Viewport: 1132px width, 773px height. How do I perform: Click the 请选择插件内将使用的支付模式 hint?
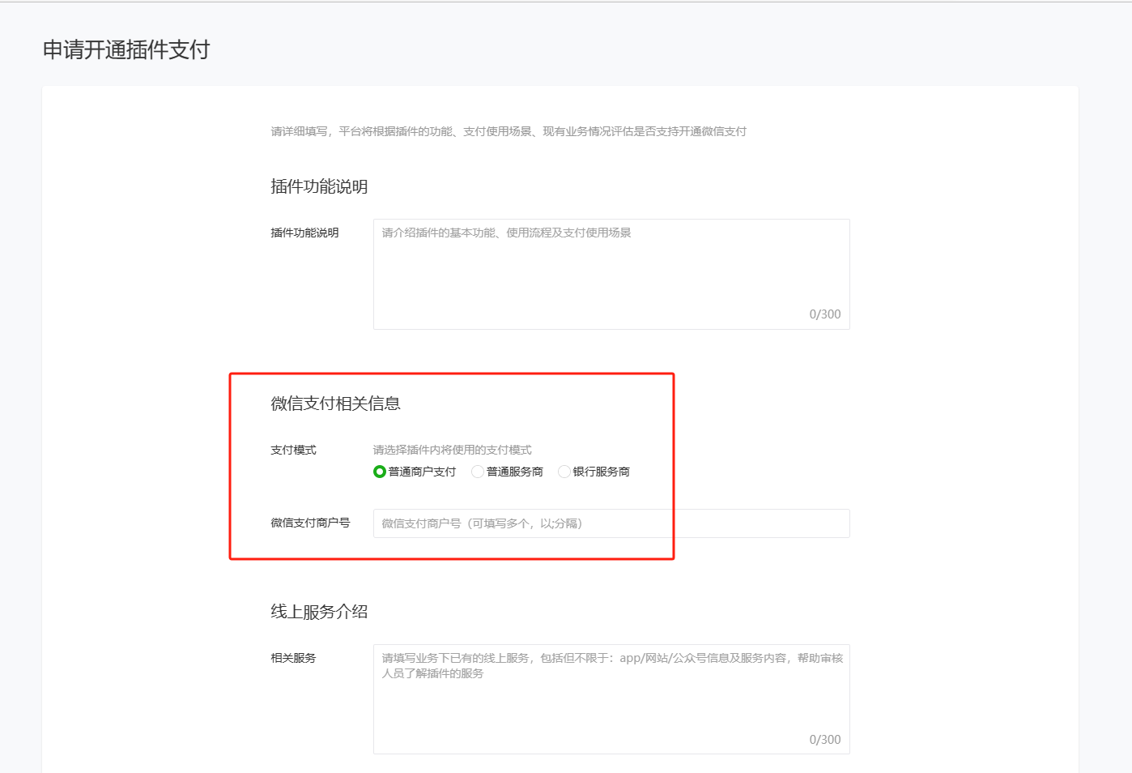coord(452,450)
